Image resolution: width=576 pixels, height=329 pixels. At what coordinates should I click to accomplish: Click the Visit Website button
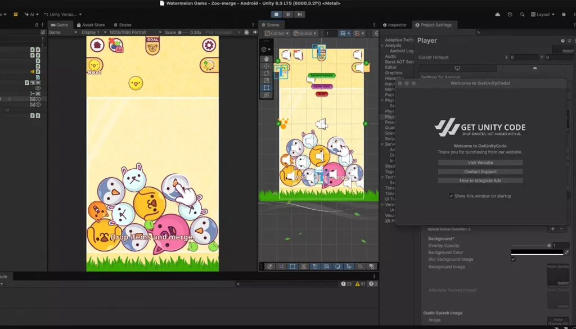[x=479, y=163]
